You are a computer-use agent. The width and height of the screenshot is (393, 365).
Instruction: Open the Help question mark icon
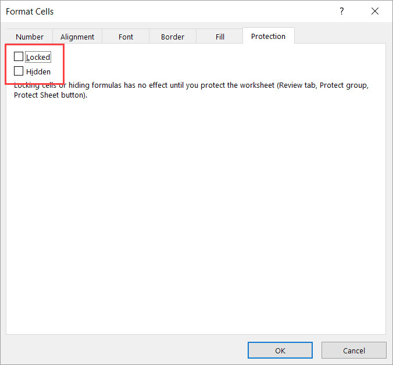tap(341, 11)
